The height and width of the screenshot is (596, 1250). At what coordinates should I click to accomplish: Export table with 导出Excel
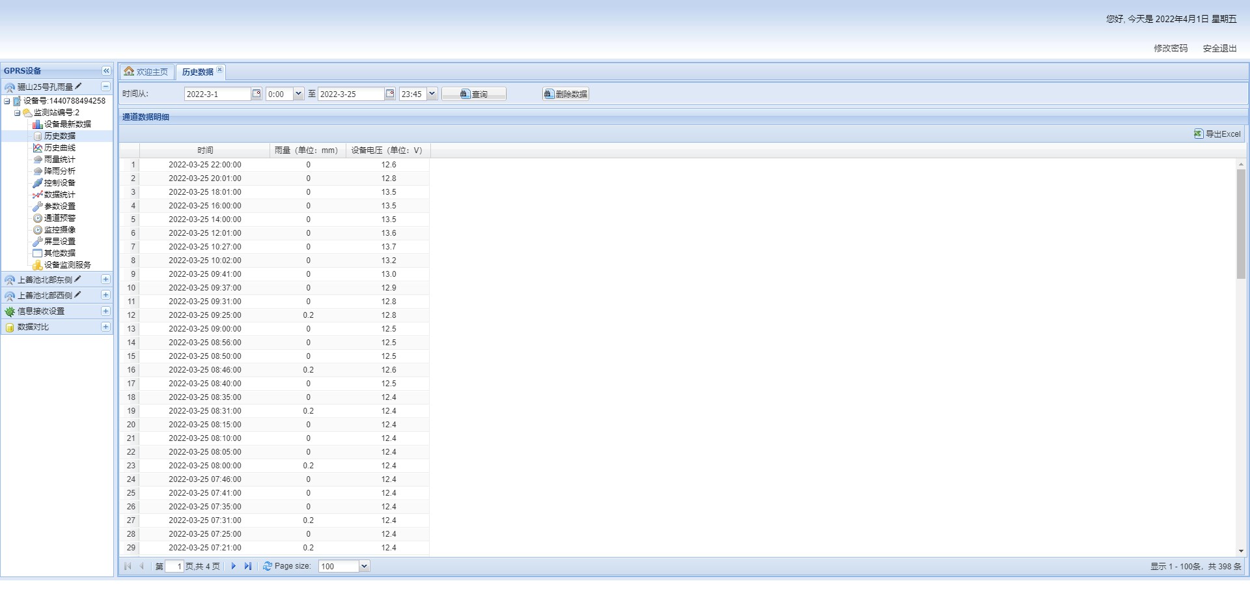[x=1217, y=134]
